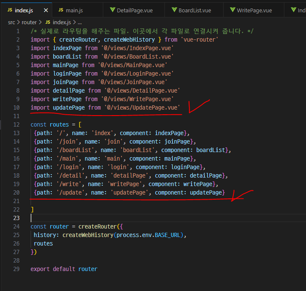Viewport: 306px width, 291px height.
Task: Expand the chevron after 'index.js' breadcrumb
Action: [74, 23]
